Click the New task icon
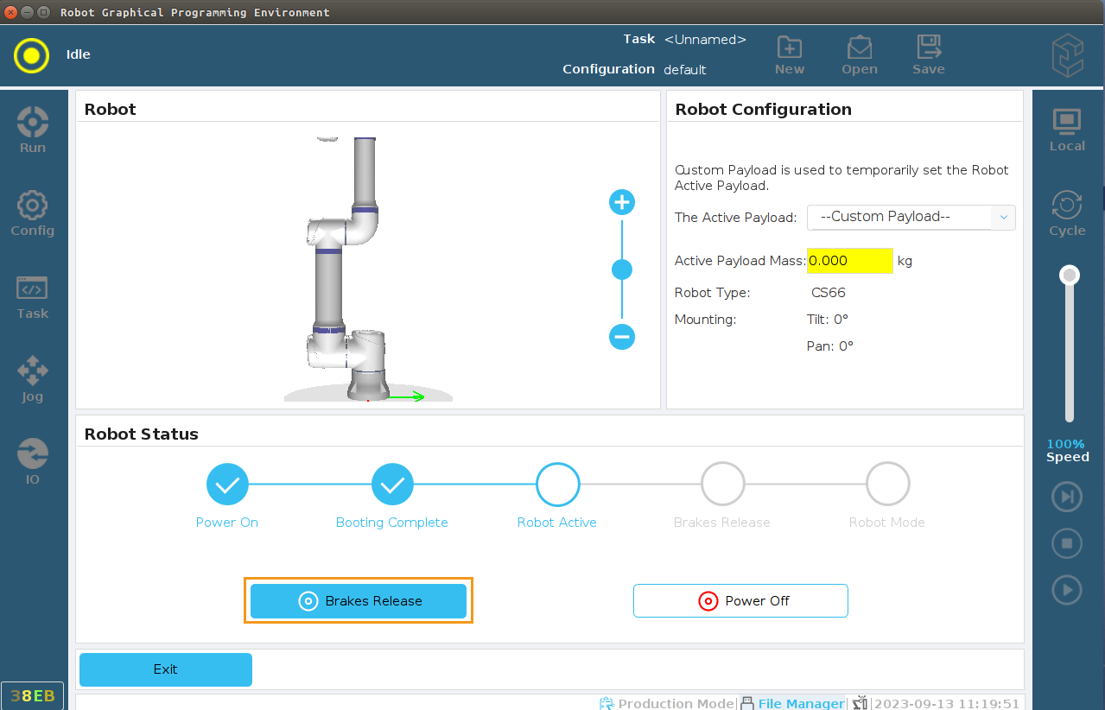This screenshot has width=1105, height=710. coord(789,55)
